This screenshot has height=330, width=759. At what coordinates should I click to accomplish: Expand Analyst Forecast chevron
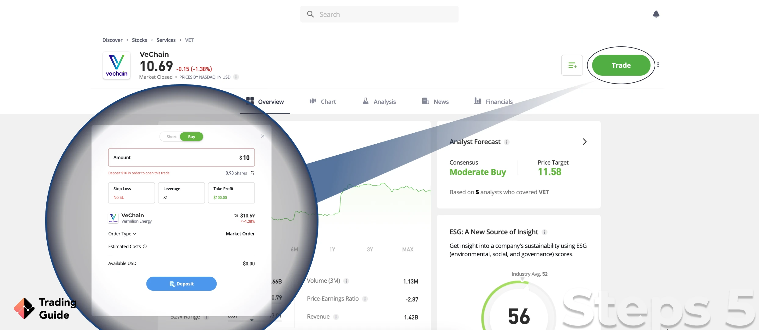tap(585, 142)
